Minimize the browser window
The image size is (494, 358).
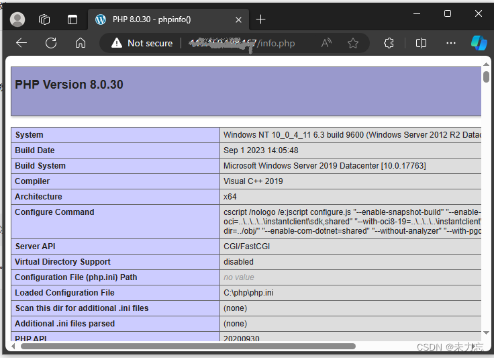[417, 13]
